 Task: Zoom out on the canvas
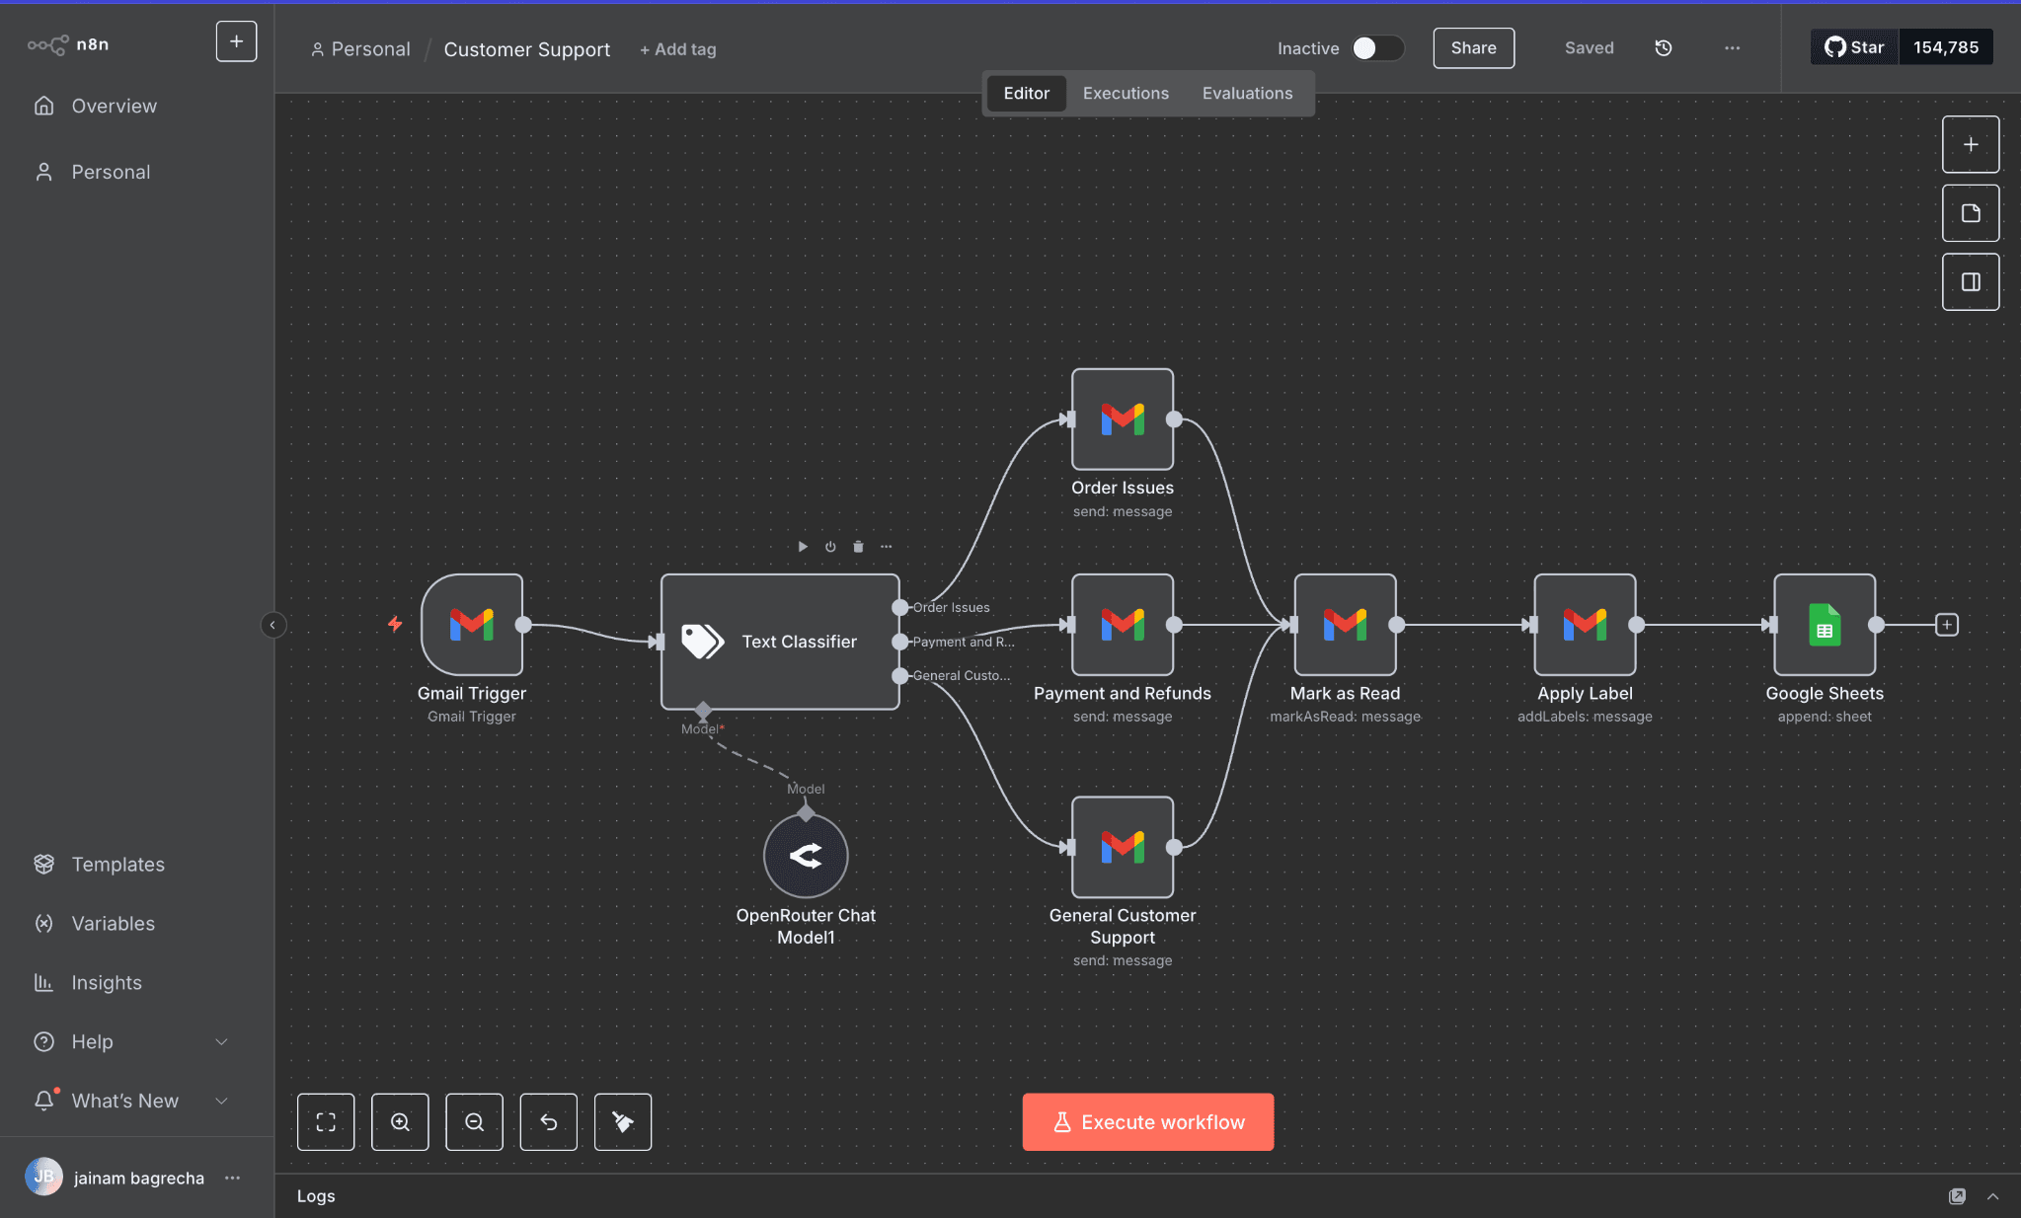tap(474, 1121)
